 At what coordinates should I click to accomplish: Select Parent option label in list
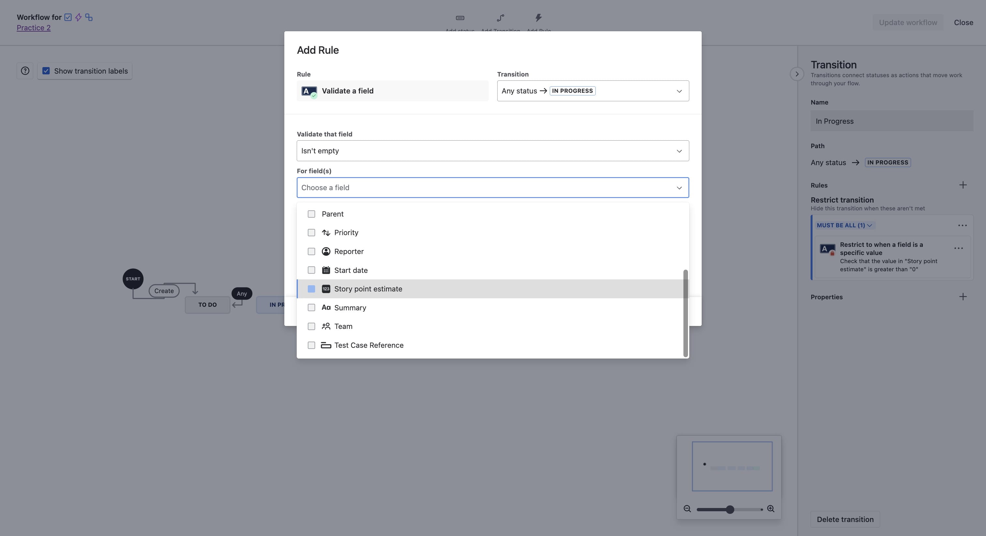pyautogui.click(x=333, y=214)
